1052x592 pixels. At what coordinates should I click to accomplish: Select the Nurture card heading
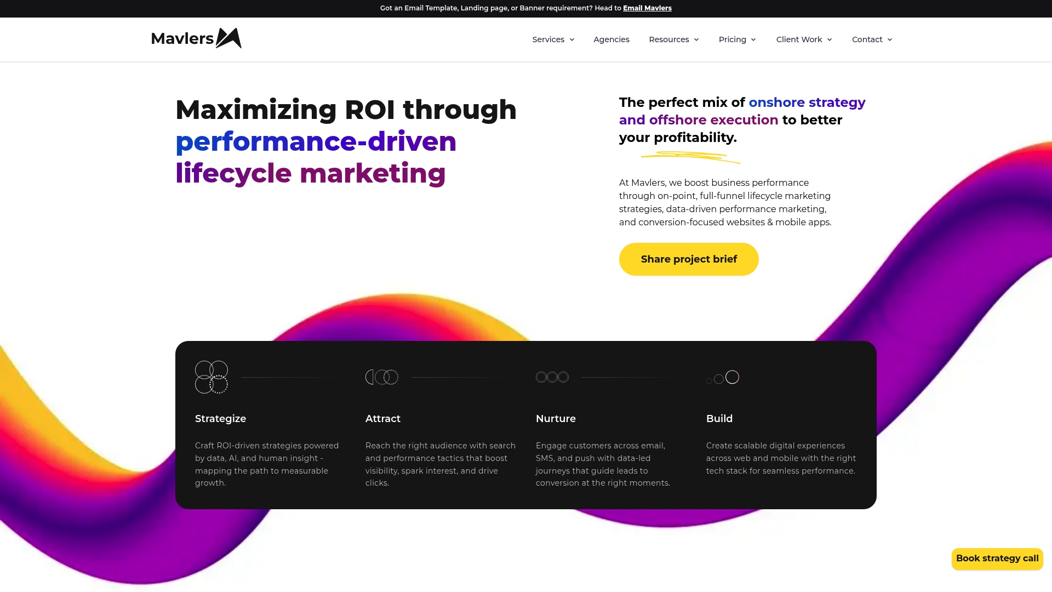coord(556,419)
